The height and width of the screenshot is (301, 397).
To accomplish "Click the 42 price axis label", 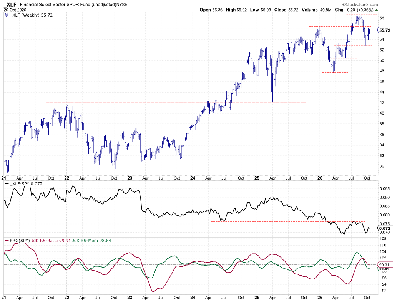I will [382, 103].
